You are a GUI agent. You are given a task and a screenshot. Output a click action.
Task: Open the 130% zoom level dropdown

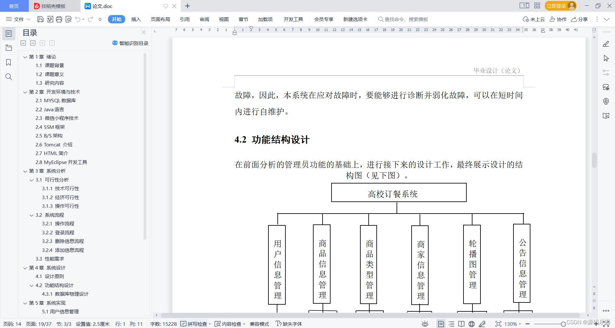[512, 324]
